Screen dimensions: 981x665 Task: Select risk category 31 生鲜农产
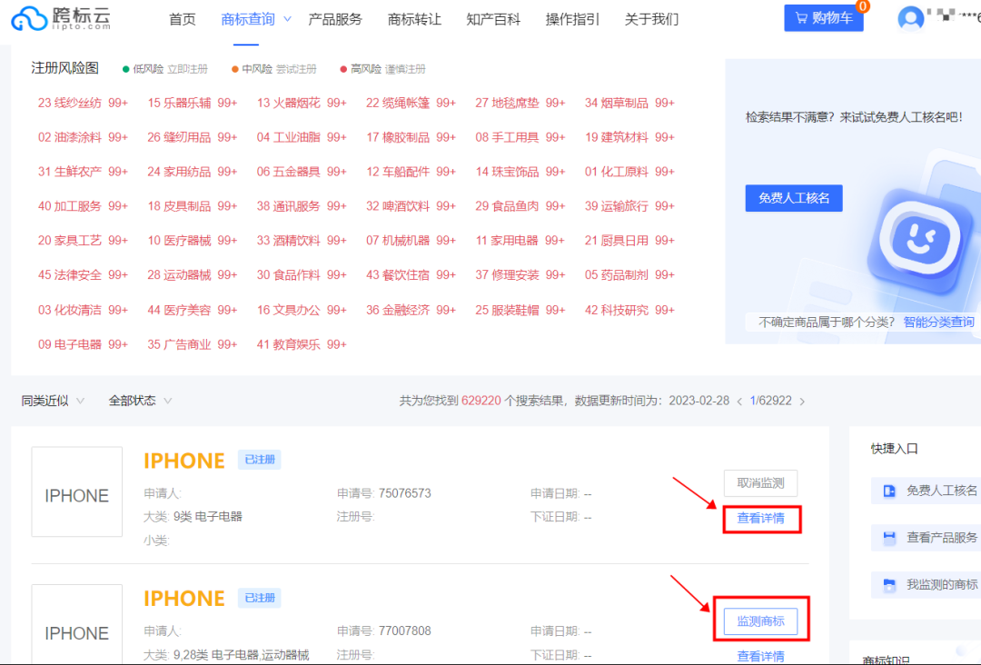tap(83, 172)
